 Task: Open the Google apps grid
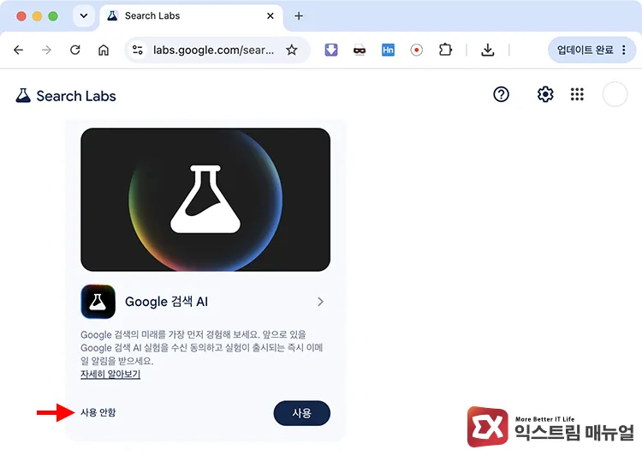577,94
